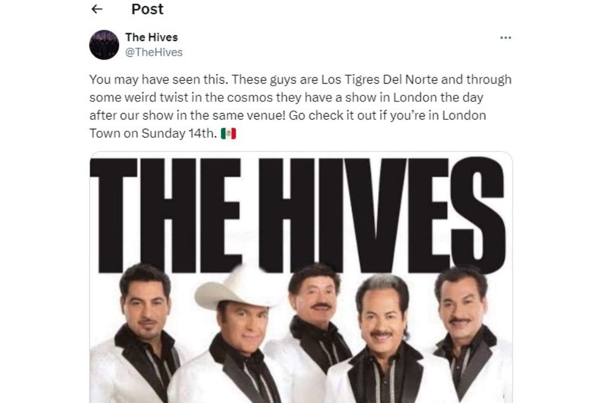
Task: Click the phrase Go check it out
Action: [327, 116]
